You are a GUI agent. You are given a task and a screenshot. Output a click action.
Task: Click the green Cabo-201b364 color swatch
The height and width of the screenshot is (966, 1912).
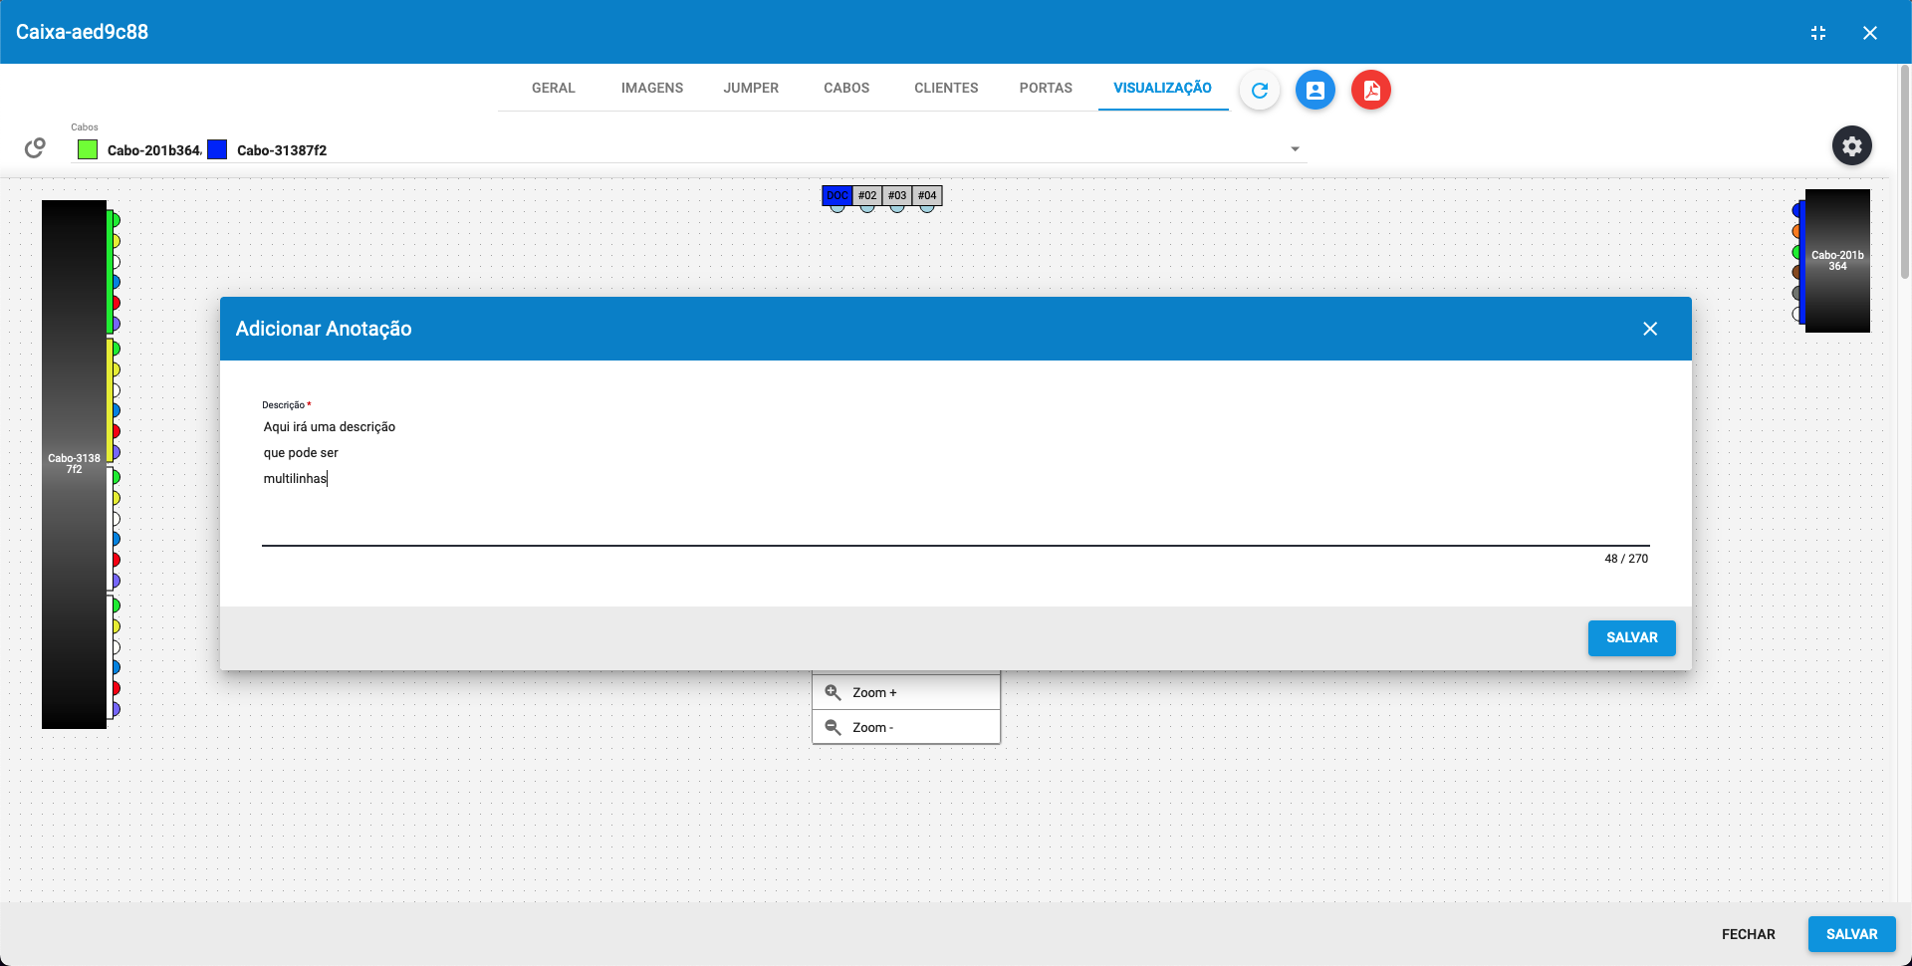[x=88, y=149]
